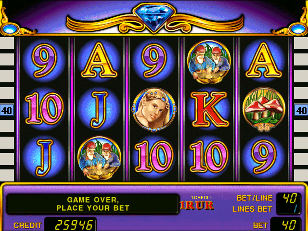
Task: Click the gnomes symbol in fourth reel
Action: coord(209,62)
